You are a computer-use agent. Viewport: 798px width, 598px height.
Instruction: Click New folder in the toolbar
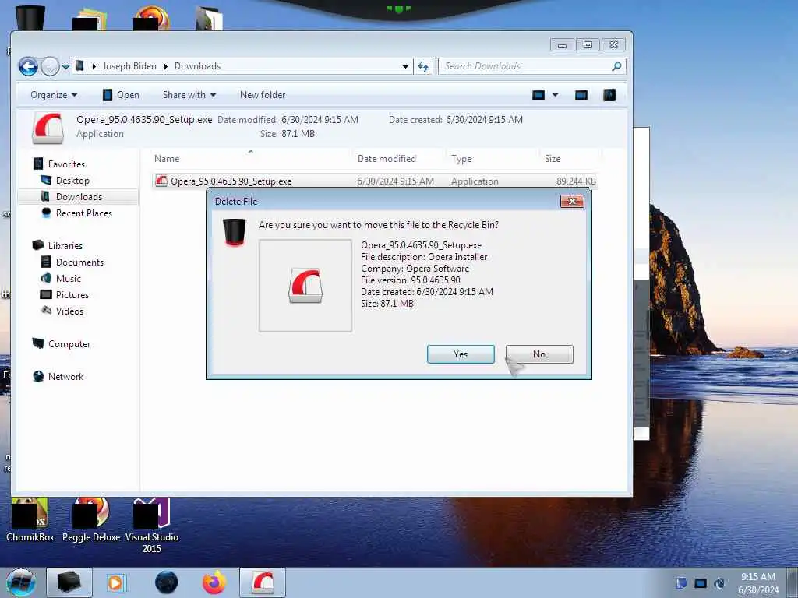click(263, 95)
